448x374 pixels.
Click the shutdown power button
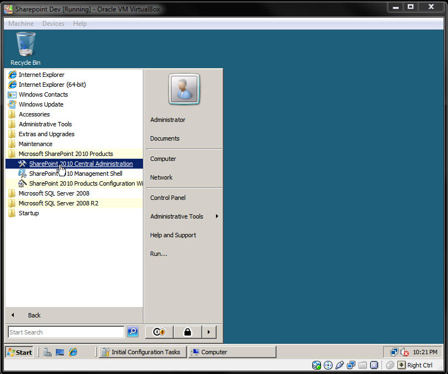pos(159,332)
